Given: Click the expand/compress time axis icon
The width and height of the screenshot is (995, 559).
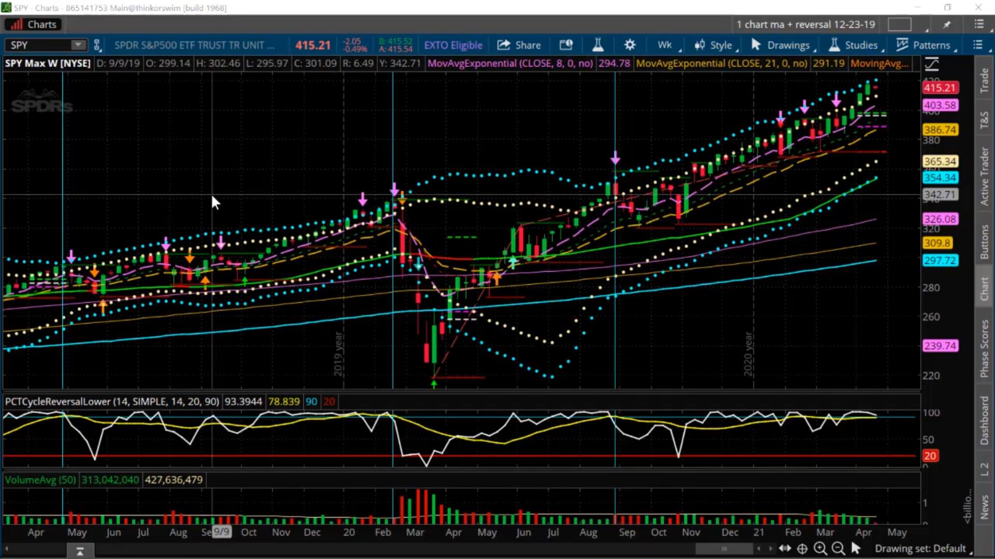Looking at the screenshot, I should pos(785,549).
